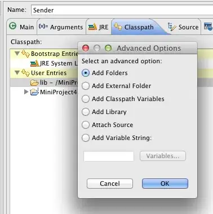213x214 pixels.
Task: Click the MiniProject4 project folder icon
Action: tap(34, 92)
